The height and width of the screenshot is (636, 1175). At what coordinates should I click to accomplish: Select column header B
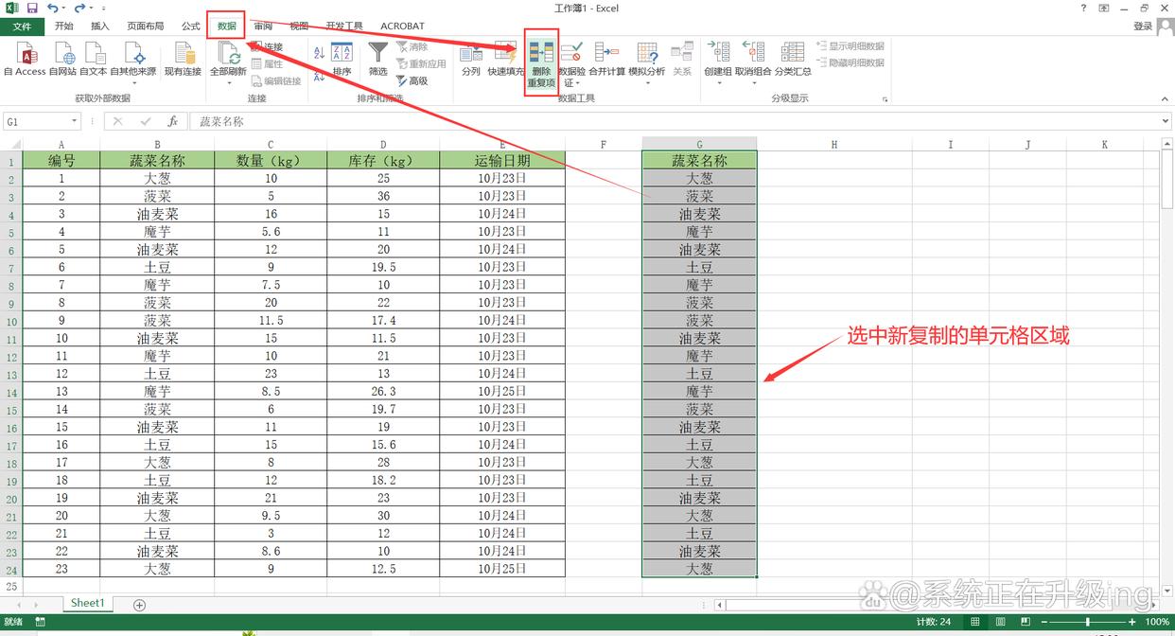(157, 145)
